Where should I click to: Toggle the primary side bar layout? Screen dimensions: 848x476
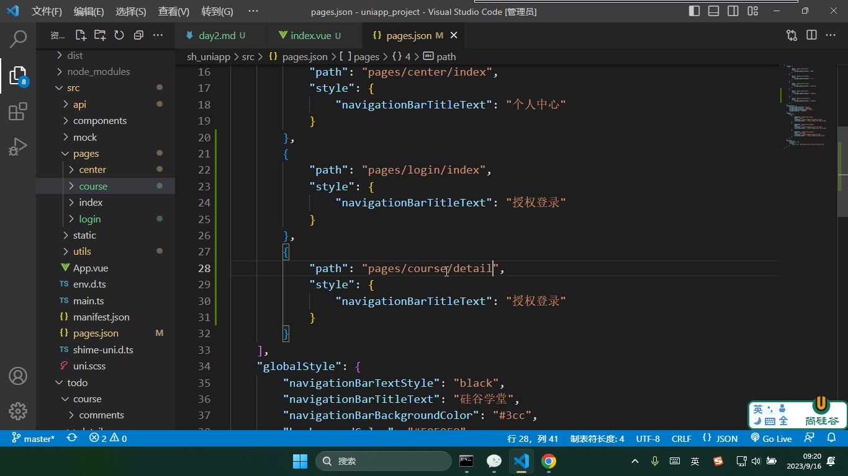coord(695,11)
